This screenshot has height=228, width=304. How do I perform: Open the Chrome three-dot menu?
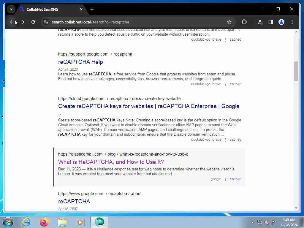[x=292, y=22]
